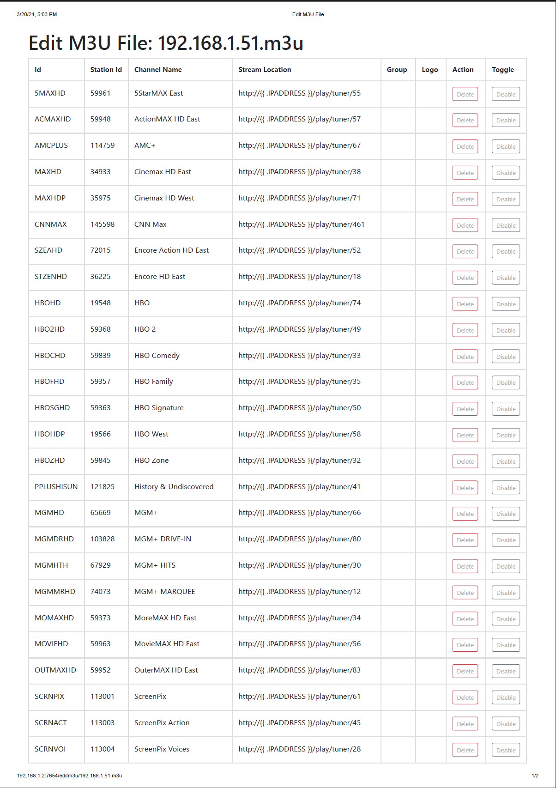Select the HBO West stream location cell

[x=300, y=434]
